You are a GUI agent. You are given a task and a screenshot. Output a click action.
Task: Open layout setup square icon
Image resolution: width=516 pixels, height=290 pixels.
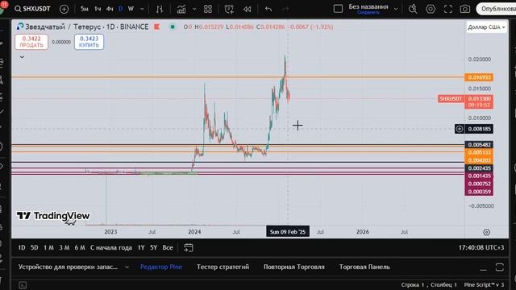(x=338, y=9)
